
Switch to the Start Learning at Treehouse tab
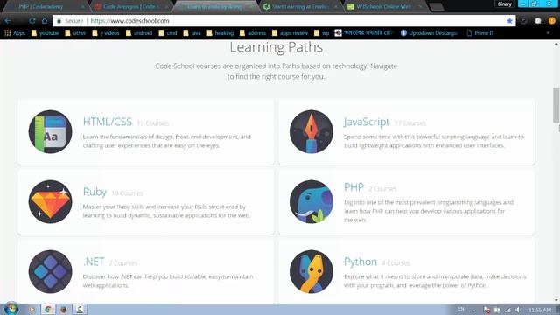pos(299,6)
